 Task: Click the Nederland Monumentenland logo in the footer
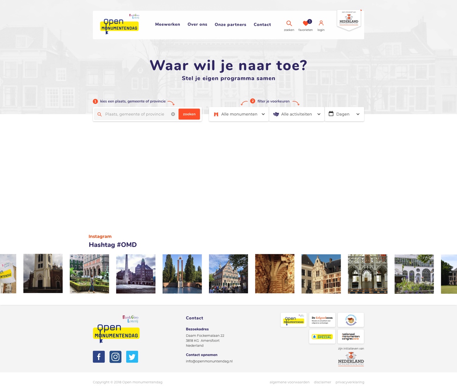click(351, 359)
